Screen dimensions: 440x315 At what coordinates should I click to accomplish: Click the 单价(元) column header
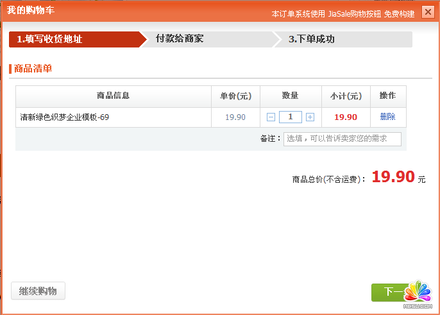(235, 96)
